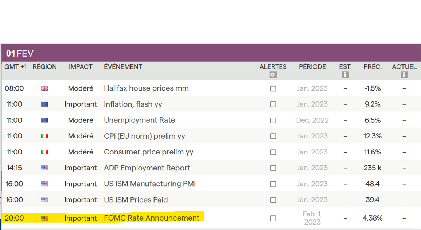Screen dimensions: 421x230
Task: Open the FOMC Rate Announcement event
Action: 152,218
